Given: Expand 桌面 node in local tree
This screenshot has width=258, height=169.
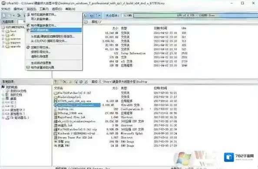Looking at the screenshot, I should tap(3, 99).
